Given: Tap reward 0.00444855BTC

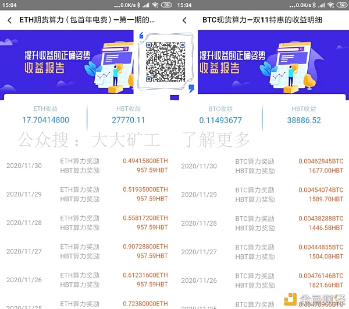Looking at the screenshot, I should tap(321, 247).
